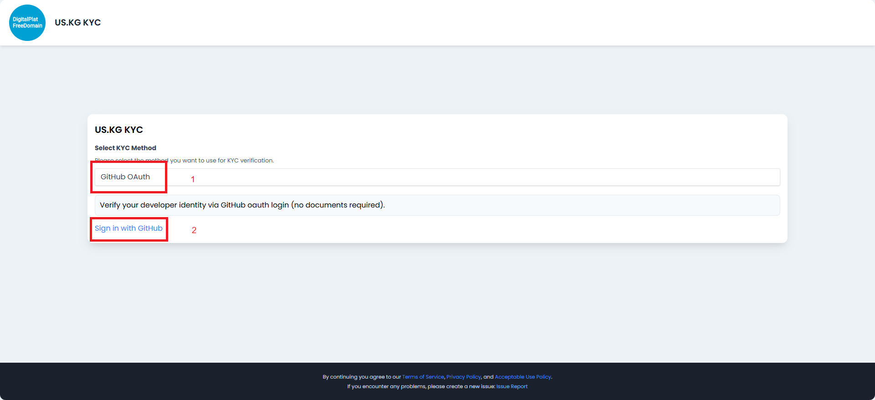Open the Terms of Service link
This screenshot has width=875, height=400.
pos(423,377)
